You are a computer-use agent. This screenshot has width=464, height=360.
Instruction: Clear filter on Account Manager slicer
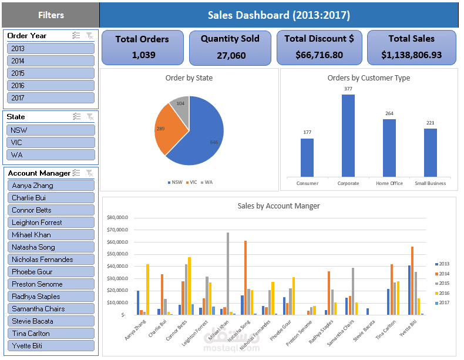89,173
